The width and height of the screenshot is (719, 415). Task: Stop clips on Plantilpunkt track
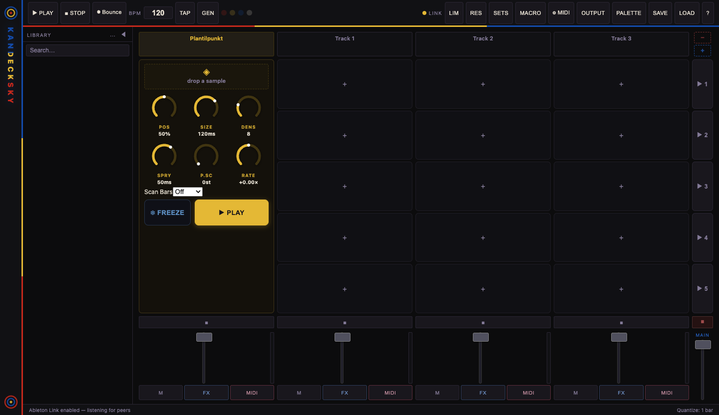click(206, 322)
